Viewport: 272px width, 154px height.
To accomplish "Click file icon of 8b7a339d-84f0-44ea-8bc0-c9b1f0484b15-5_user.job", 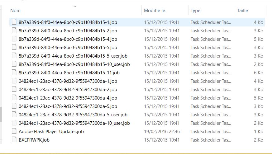I will 13,56.
